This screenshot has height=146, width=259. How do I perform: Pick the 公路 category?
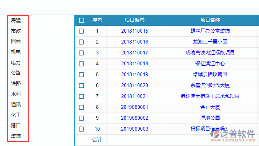[x=16, y=73]
